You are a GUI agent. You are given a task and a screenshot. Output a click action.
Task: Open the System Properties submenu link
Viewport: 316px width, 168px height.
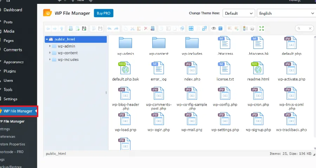point(13,144)
